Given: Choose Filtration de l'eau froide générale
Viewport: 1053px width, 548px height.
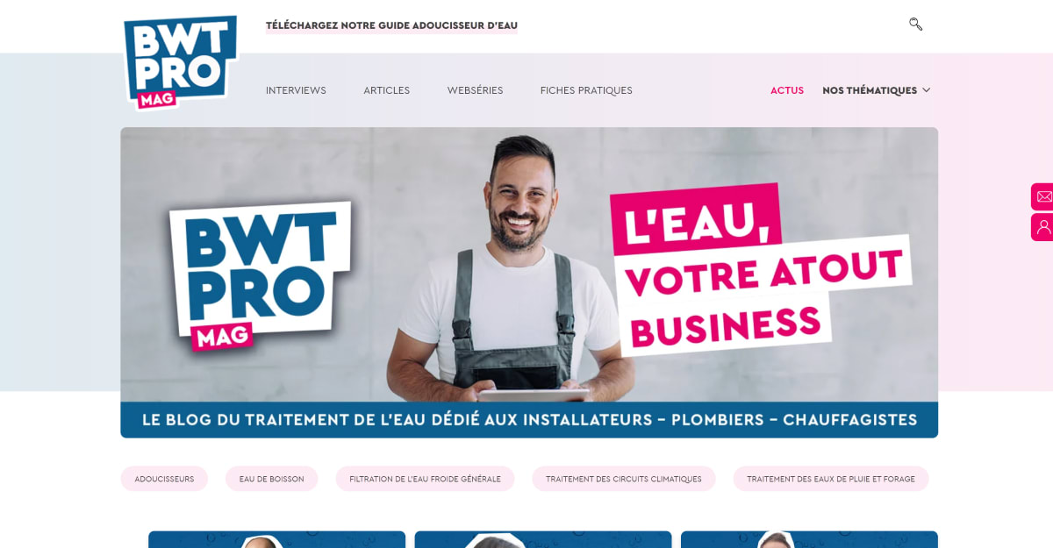Looking at the screenshot, I should point(425,479).
